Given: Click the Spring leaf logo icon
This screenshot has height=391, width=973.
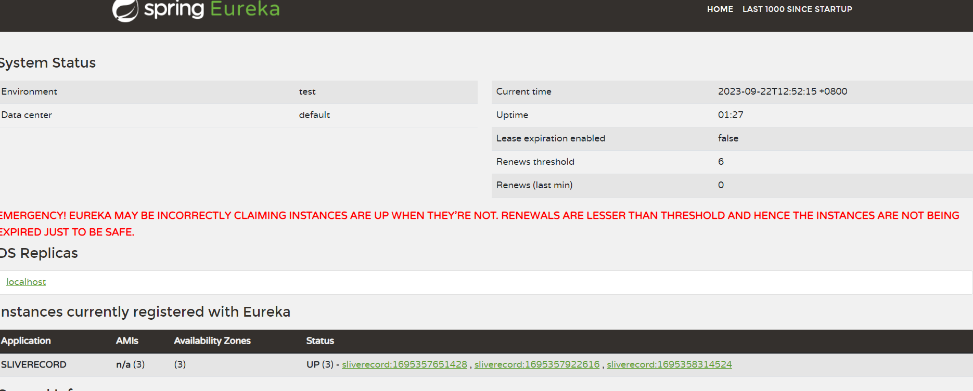Looking at the screenshot, I should [x=125, y=10].
